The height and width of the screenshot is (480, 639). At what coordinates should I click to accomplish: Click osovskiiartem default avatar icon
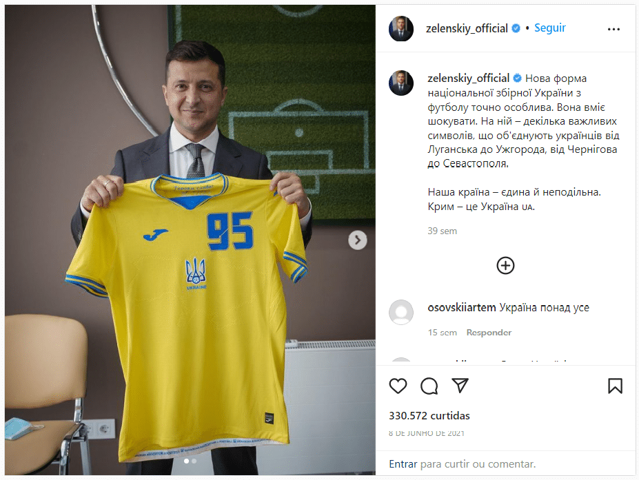(401, 312)
